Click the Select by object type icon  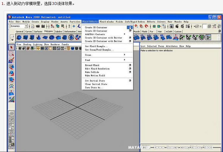(57, 26)
